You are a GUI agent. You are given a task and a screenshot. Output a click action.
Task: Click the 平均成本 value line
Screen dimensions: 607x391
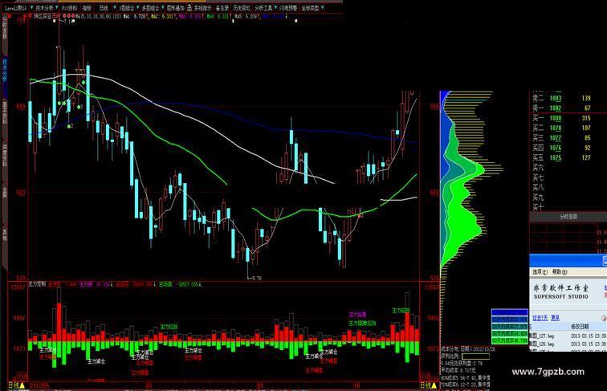[458, 370]
